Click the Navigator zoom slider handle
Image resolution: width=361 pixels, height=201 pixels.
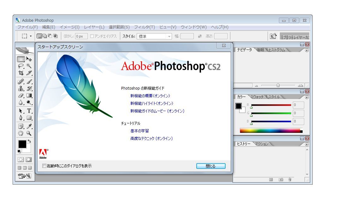[x=278, y=86]
